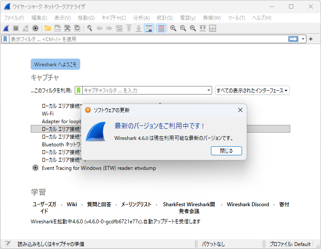Expand the capture filter dropdown arrow
The height and width of the screenshot is (249, 321).
[x=209, y=90]
